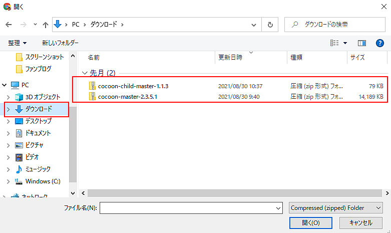
Task: Go up one folder level
Action: tap(46, 25)
